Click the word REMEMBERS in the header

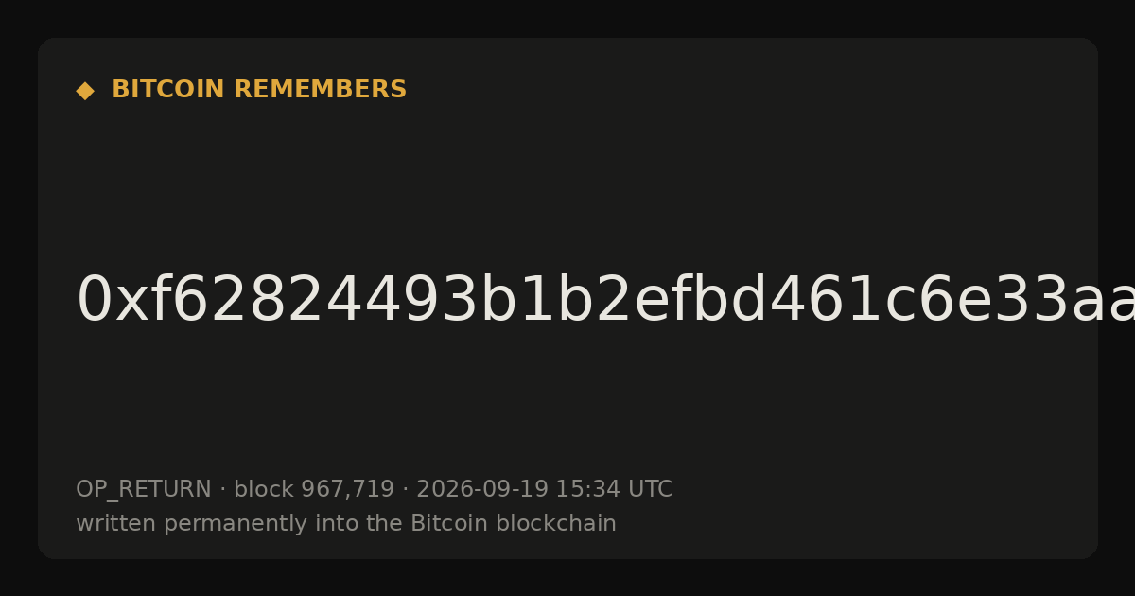[x=320, y=90]
